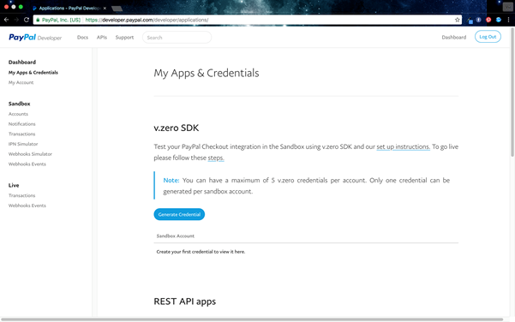Image resolution: width=515 pixels, height=322 pixels.
Task: Open the APIs menu item
Action: [x=102, y=38]
